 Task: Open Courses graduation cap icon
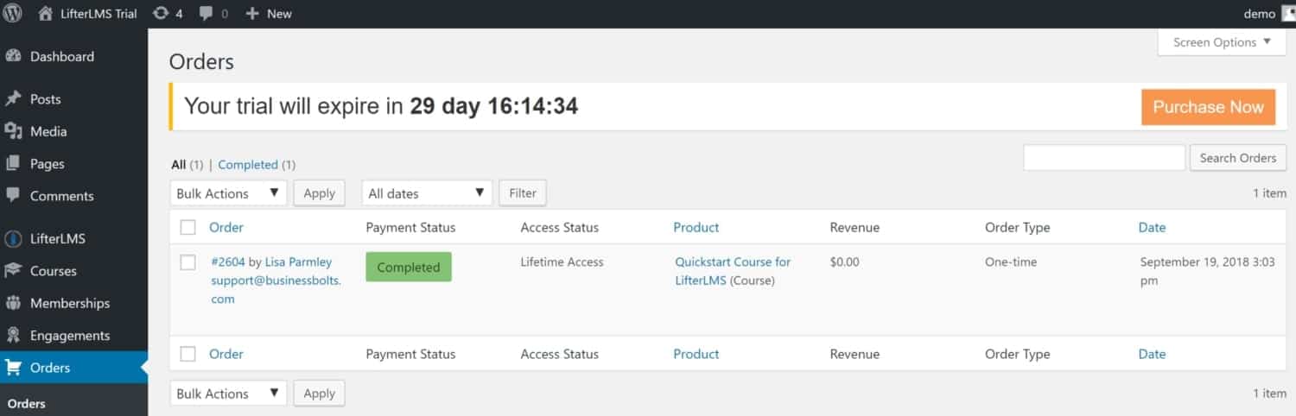(x=13, y=271)
